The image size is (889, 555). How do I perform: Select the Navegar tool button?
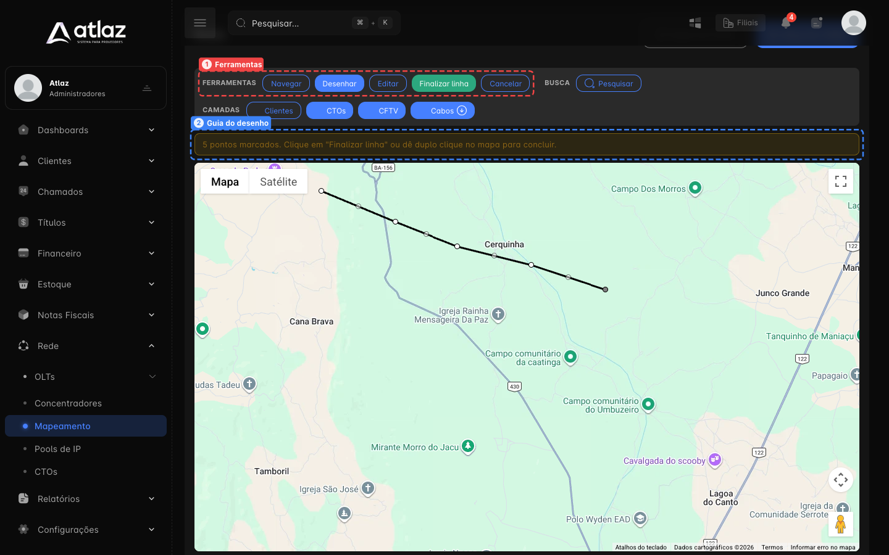(286, 83)
